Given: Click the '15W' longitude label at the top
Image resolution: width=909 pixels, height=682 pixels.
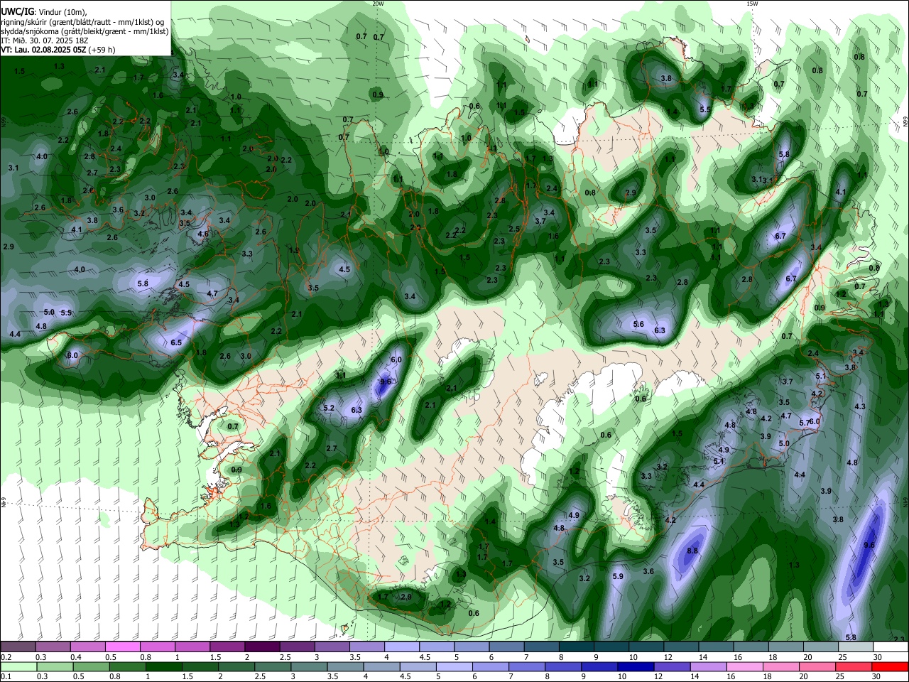Looking at the screenshot, I should (x=752, y=4).
